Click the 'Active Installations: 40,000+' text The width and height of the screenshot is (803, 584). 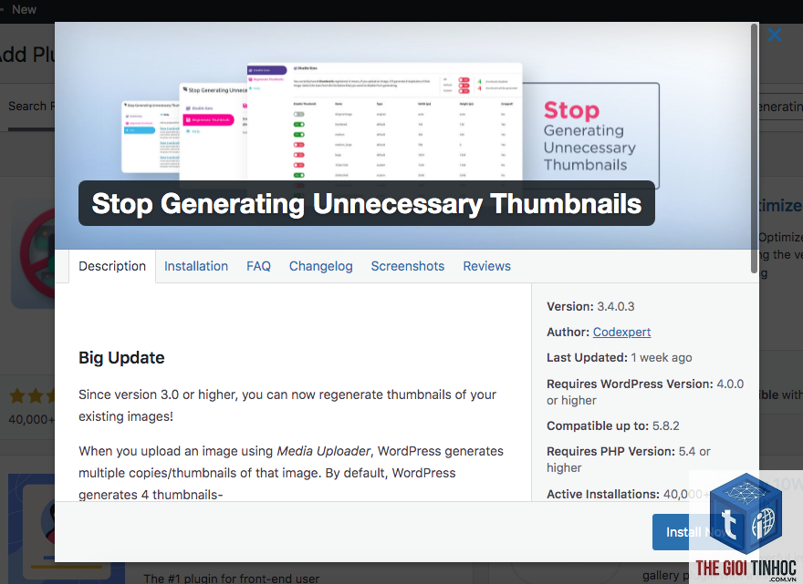(x=628, y=494)
